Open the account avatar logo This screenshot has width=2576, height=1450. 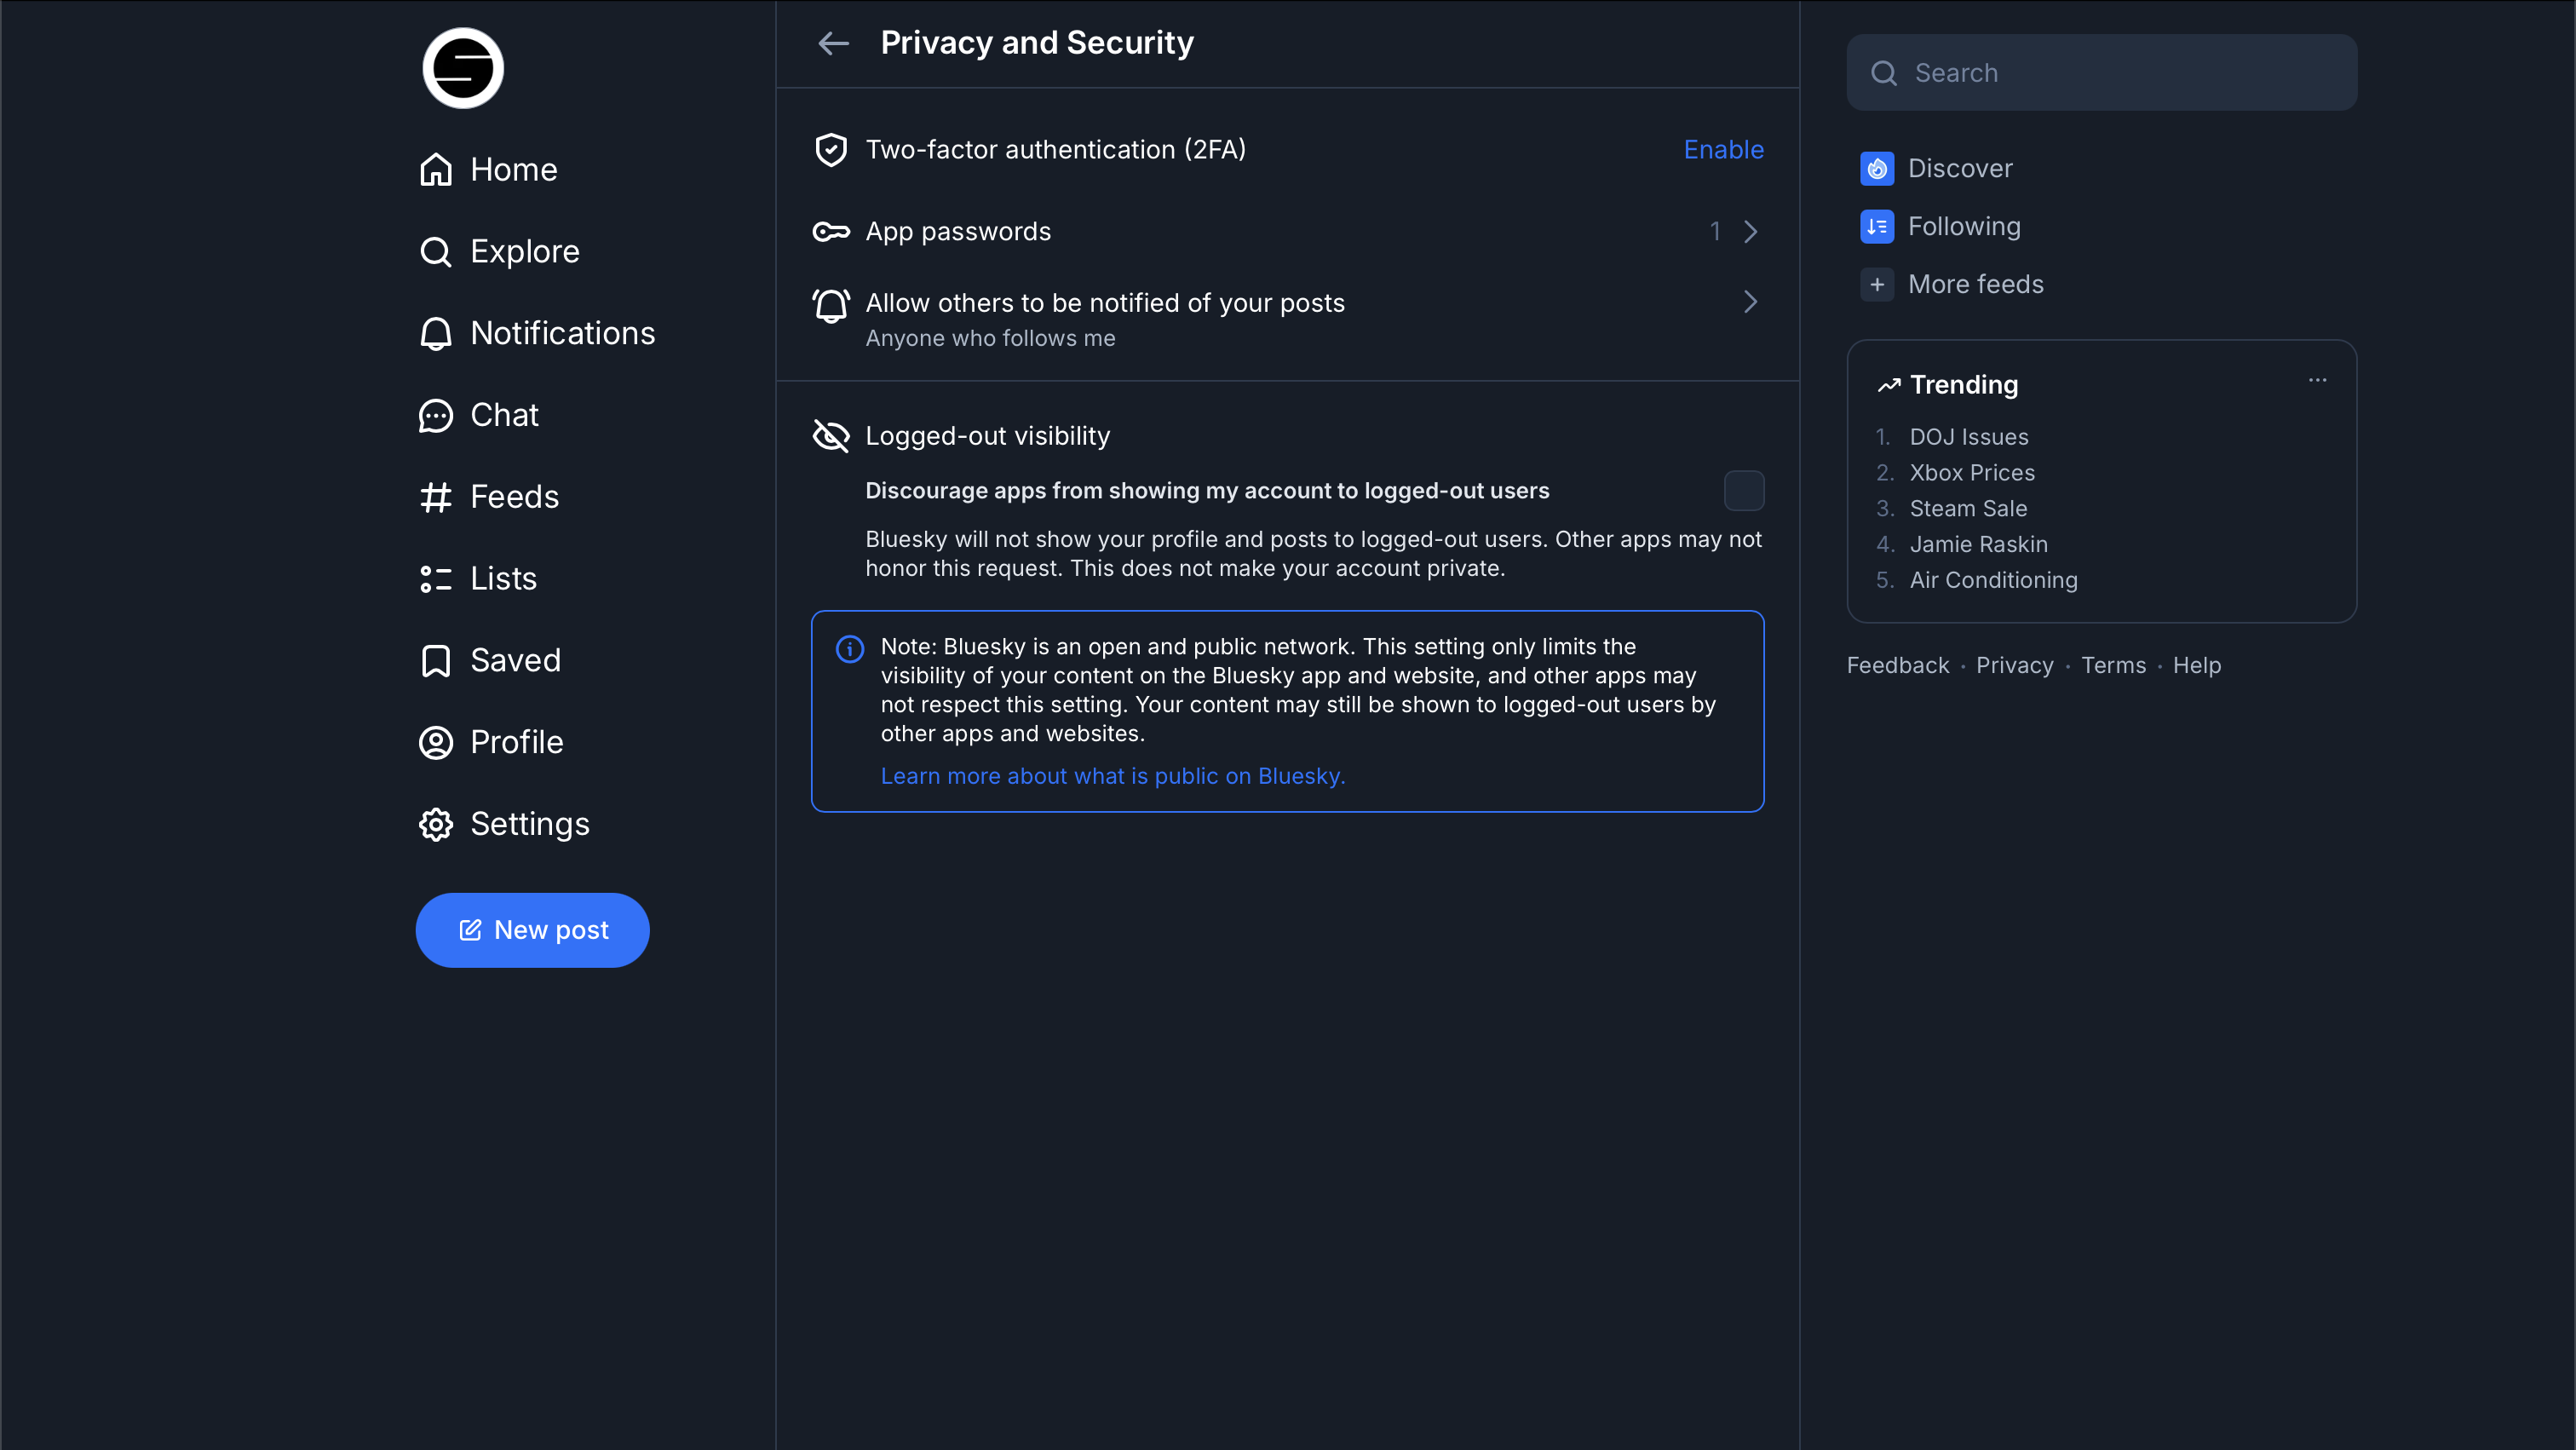463,68
